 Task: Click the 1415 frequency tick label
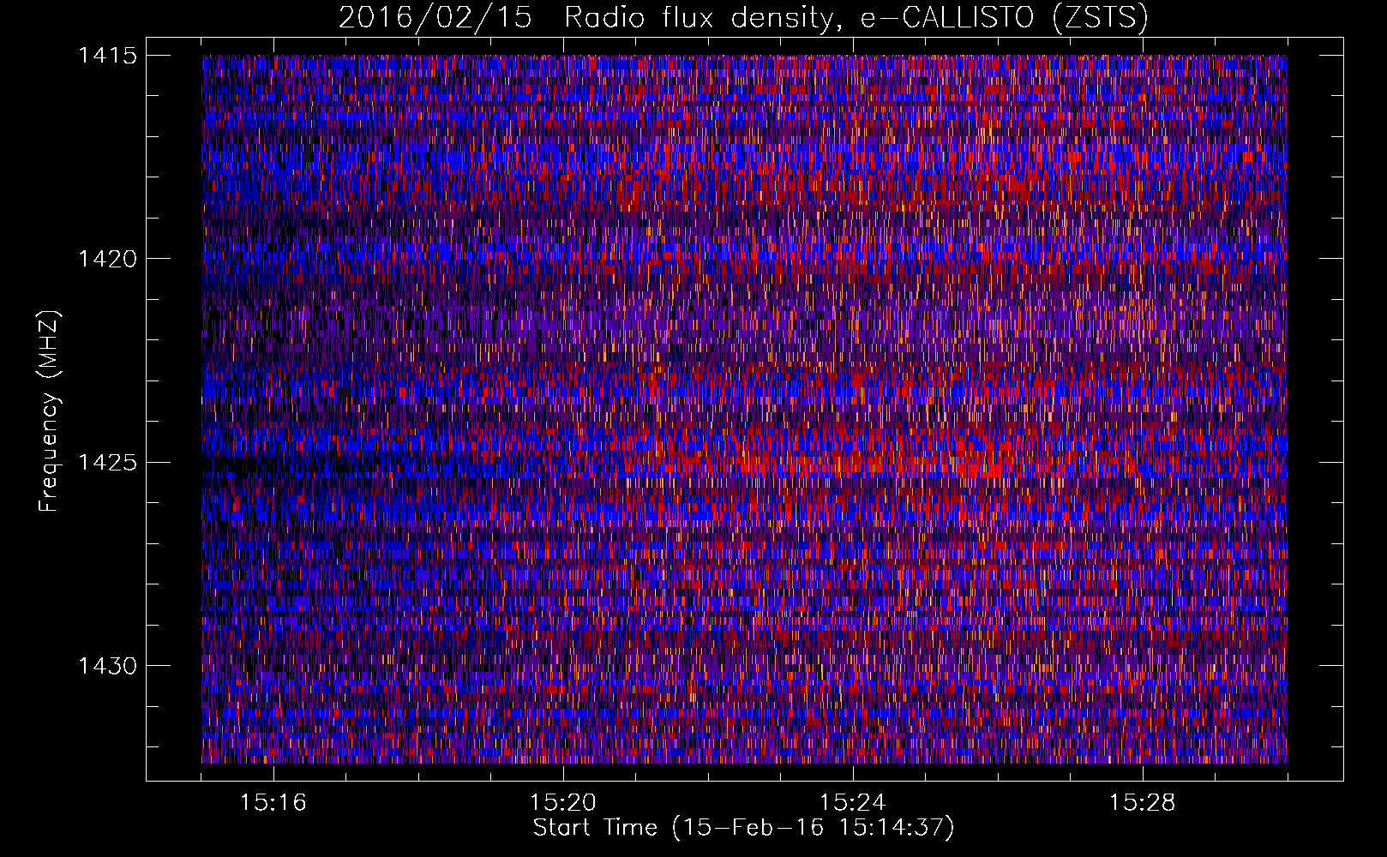tap(107, 56)
